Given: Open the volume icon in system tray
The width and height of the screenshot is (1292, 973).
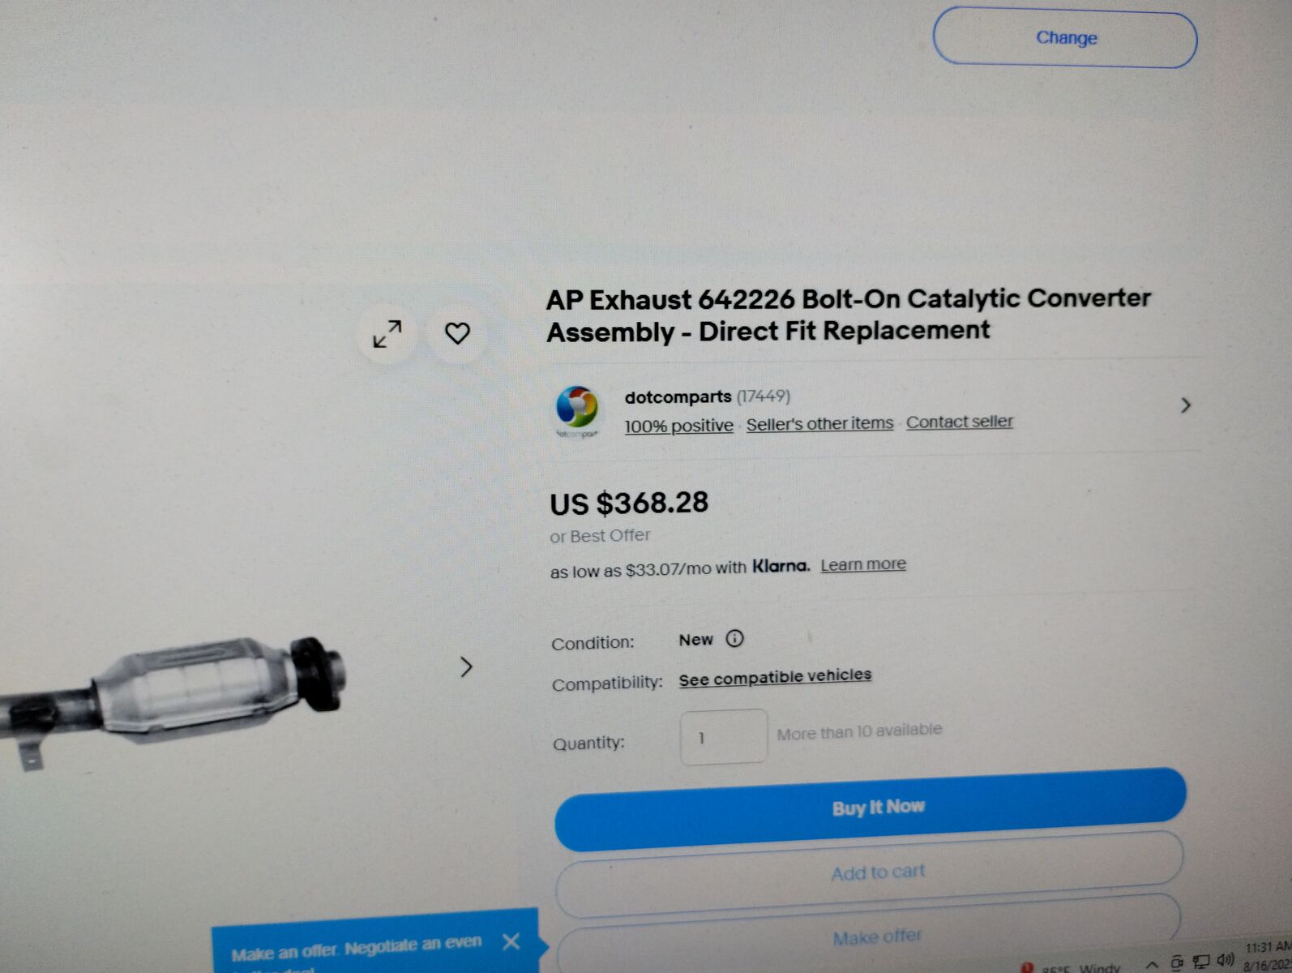Looking at the screenshot, I should point(1226,959).
